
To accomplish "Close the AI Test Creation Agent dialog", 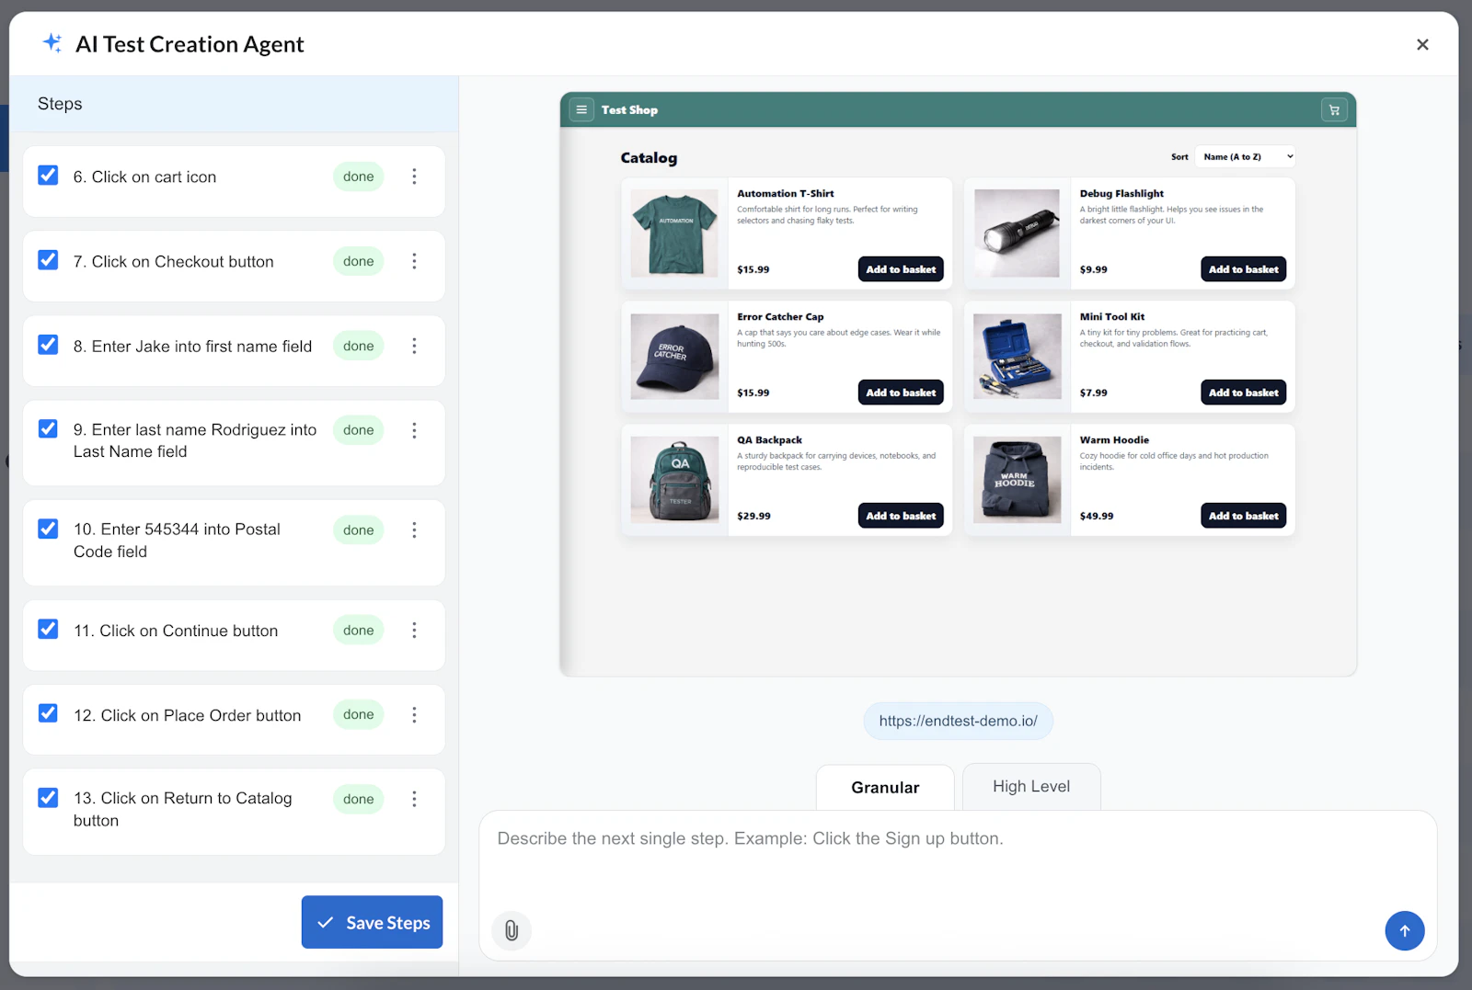I will coord(1422,44).
